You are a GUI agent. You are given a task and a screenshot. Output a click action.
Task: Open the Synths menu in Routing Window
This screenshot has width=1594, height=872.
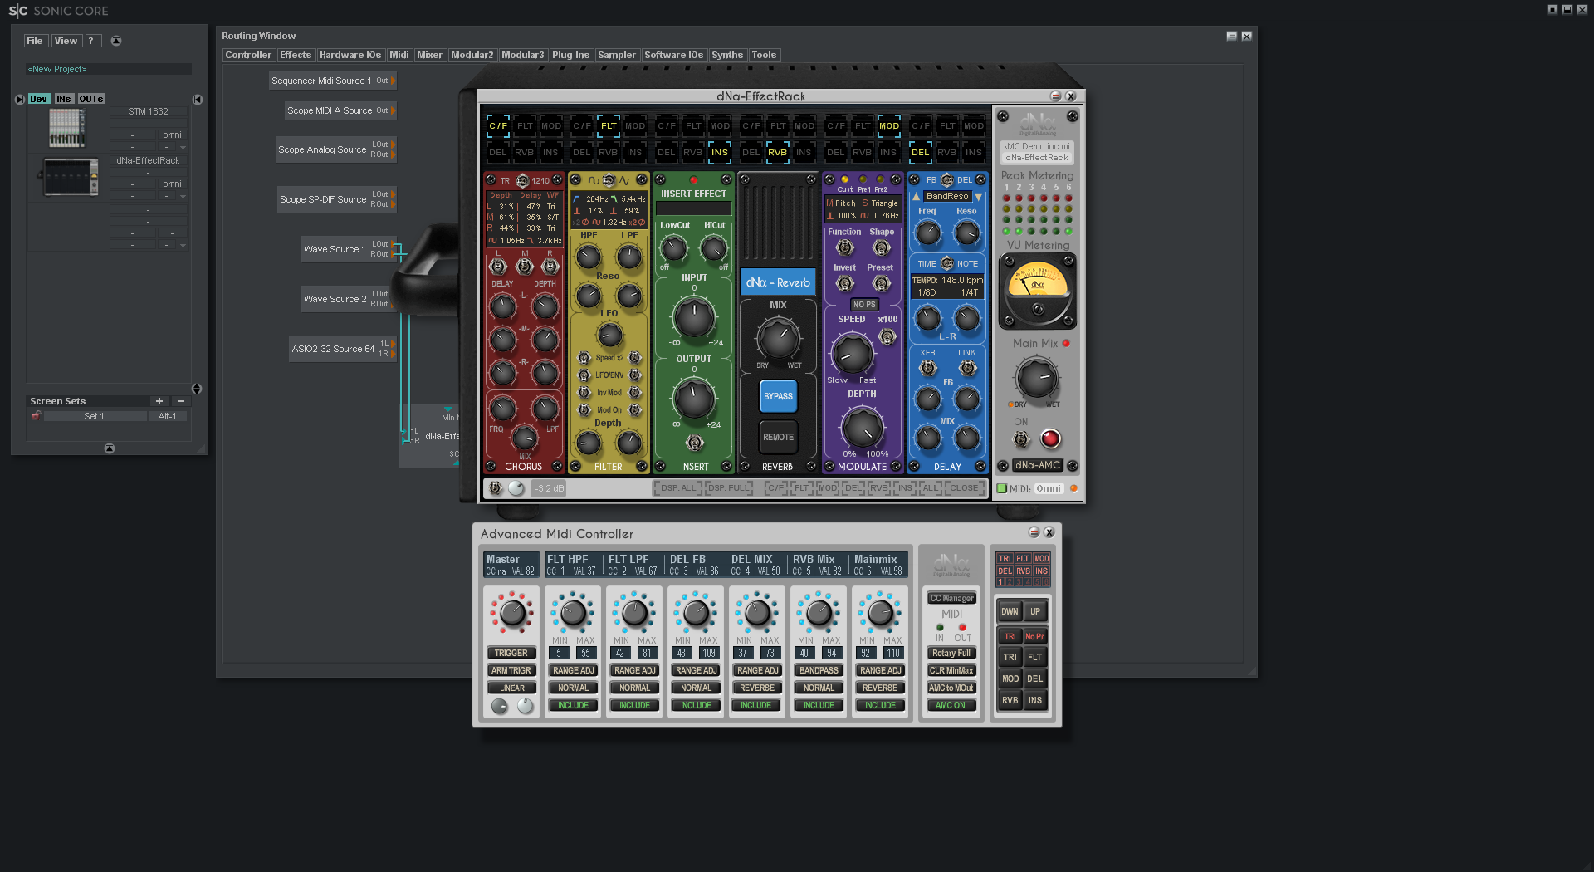727,55
